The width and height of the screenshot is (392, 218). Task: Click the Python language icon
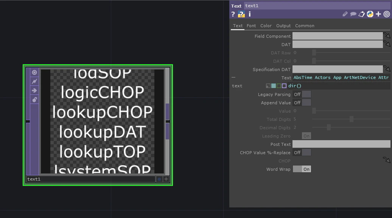(370, 14)
